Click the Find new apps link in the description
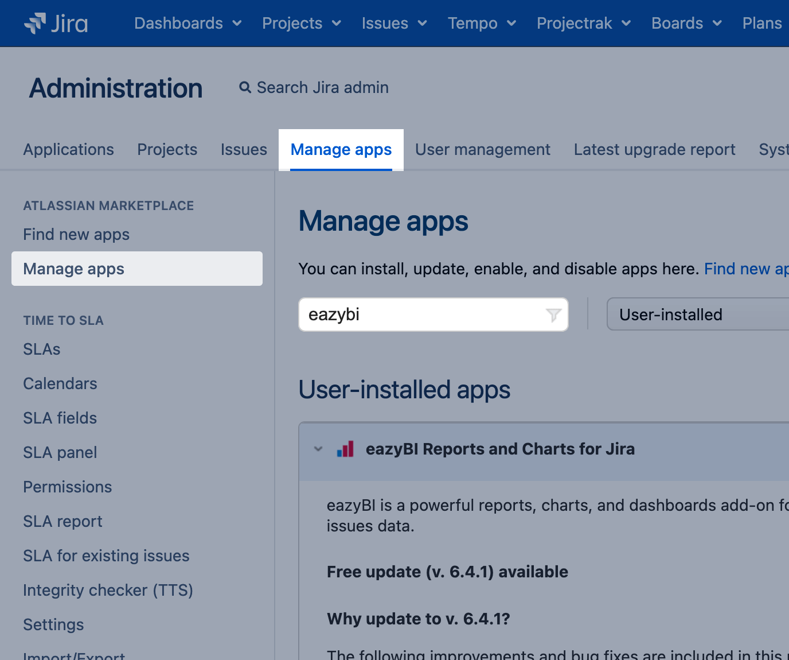Image resolution: width=789 pixels, height=660 pixels. [747, 269]
